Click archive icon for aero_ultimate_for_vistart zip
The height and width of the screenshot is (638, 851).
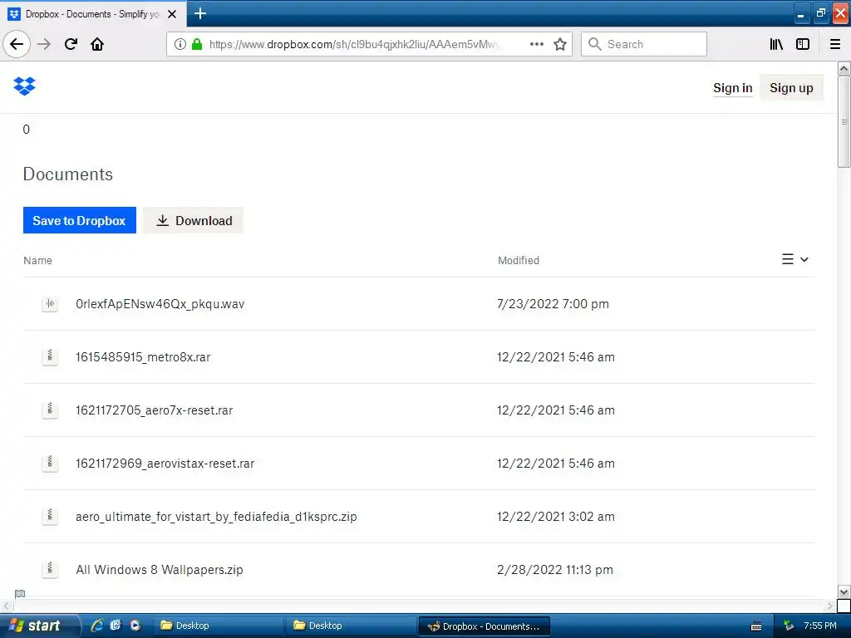[x=50, y=517]
